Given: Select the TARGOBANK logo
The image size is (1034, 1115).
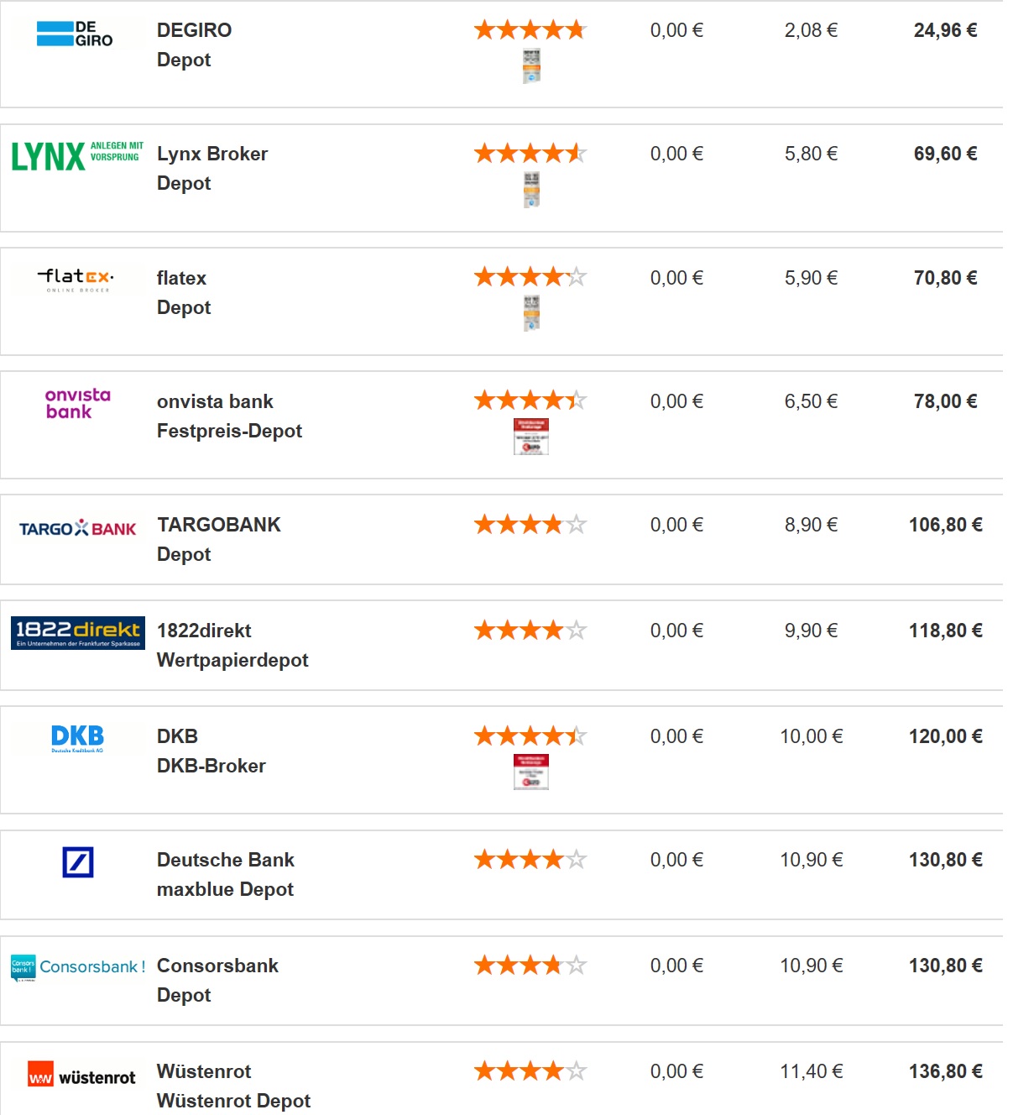Looking at the screenshot, I should click(x=77, y=528).
